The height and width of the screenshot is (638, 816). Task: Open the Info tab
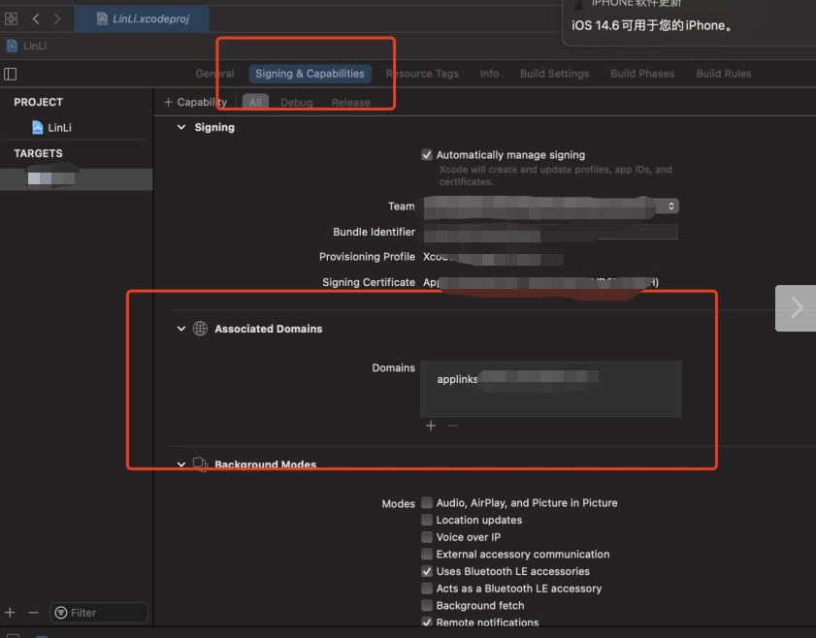tap(489, 74)
